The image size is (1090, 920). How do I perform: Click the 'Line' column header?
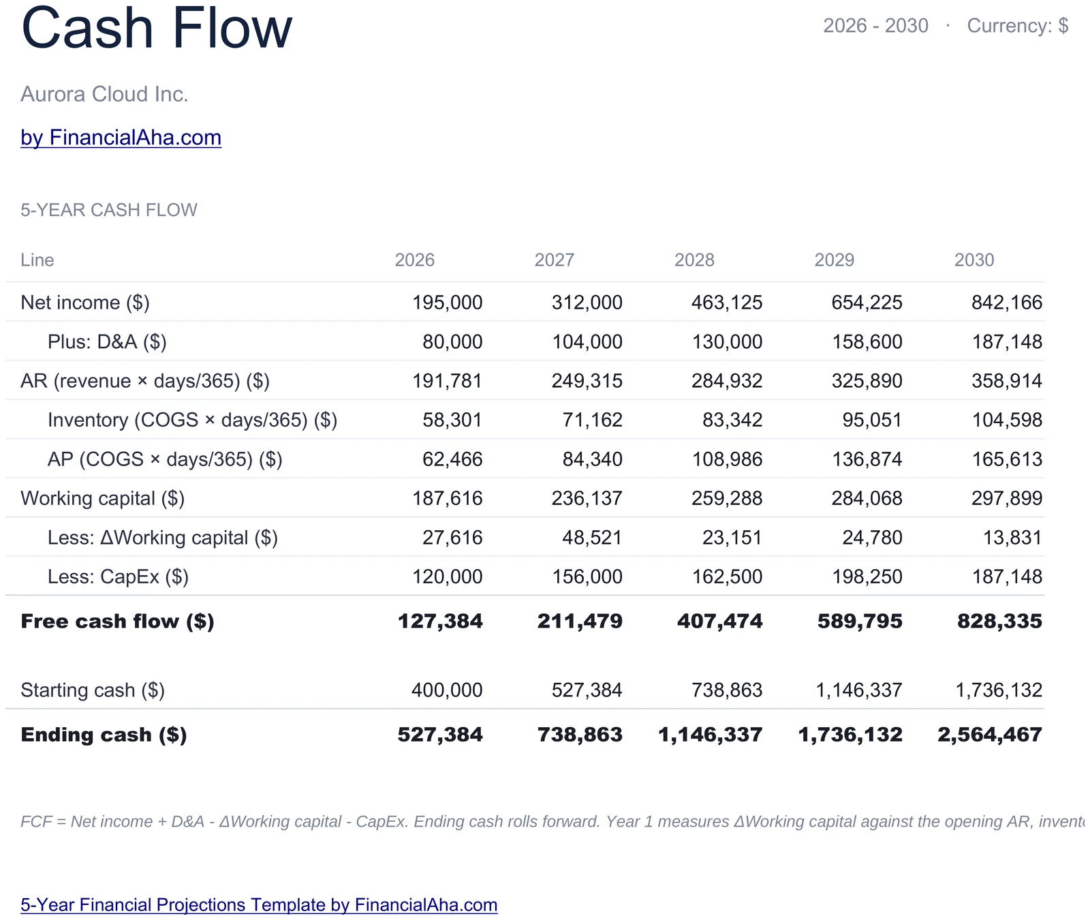[37, 260]
